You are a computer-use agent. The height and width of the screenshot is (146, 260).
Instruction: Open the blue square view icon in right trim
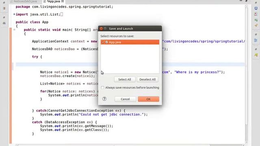point(256,8)
